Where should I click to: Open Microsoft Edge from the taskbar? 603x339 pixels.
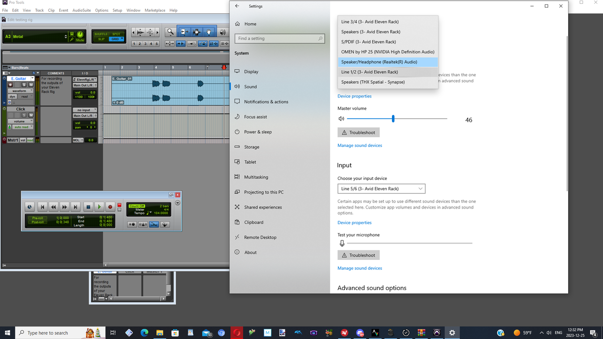coord(144,333)
